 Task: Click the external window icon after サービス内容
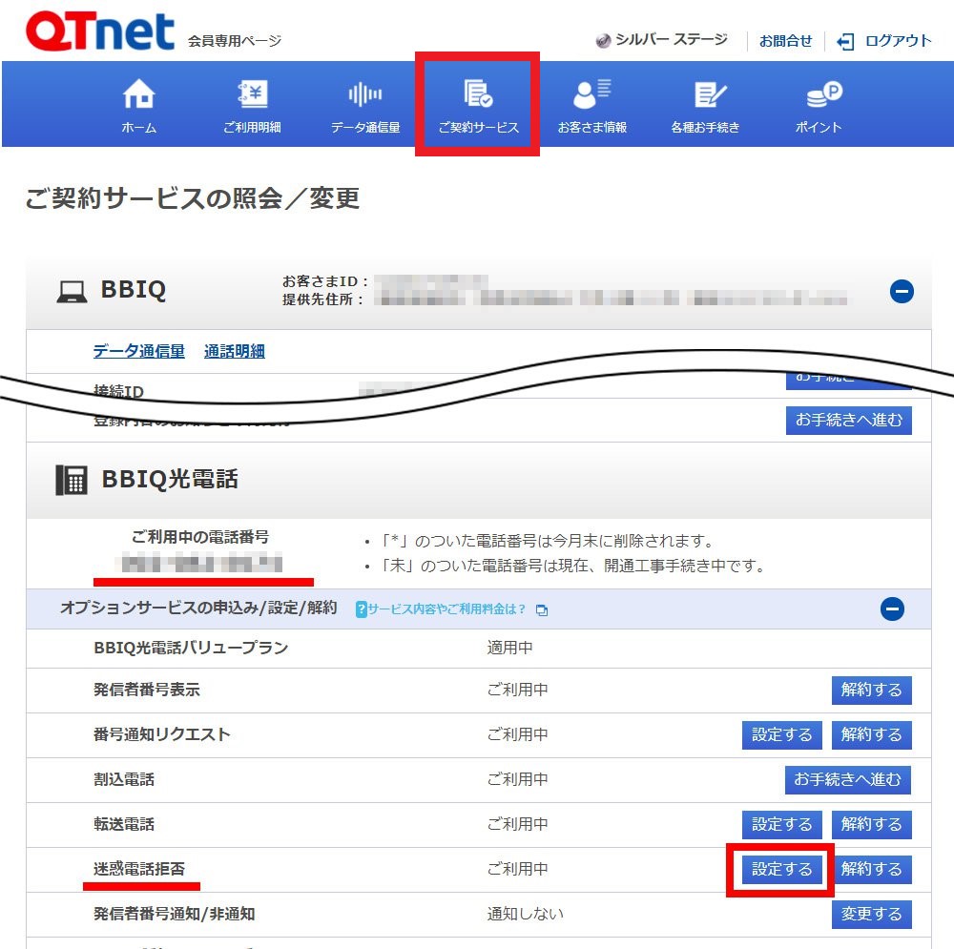point(542,609)
